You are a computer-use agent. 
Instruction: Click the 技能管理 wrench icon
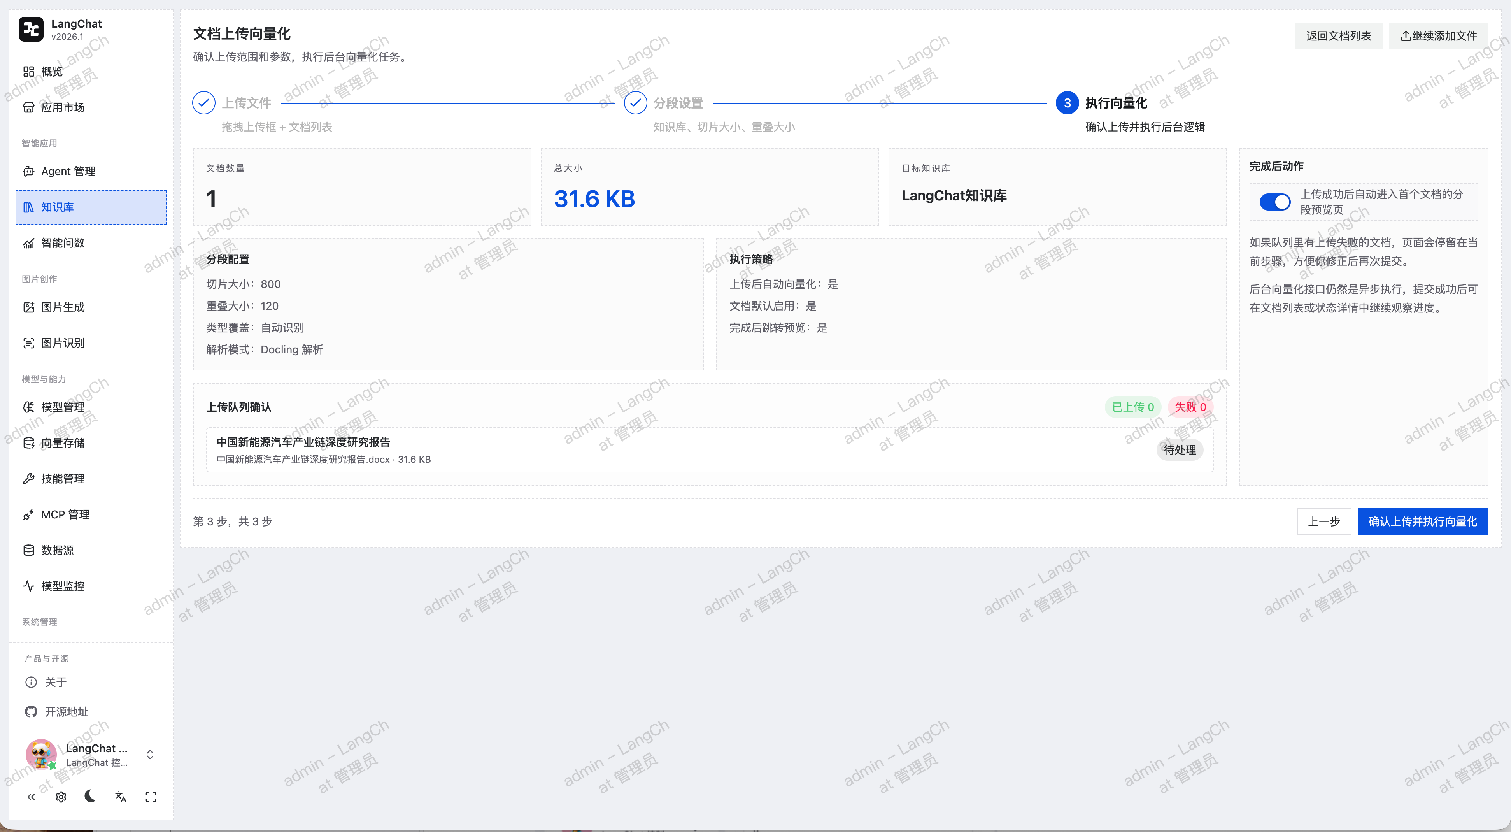[x=29, y=479]
